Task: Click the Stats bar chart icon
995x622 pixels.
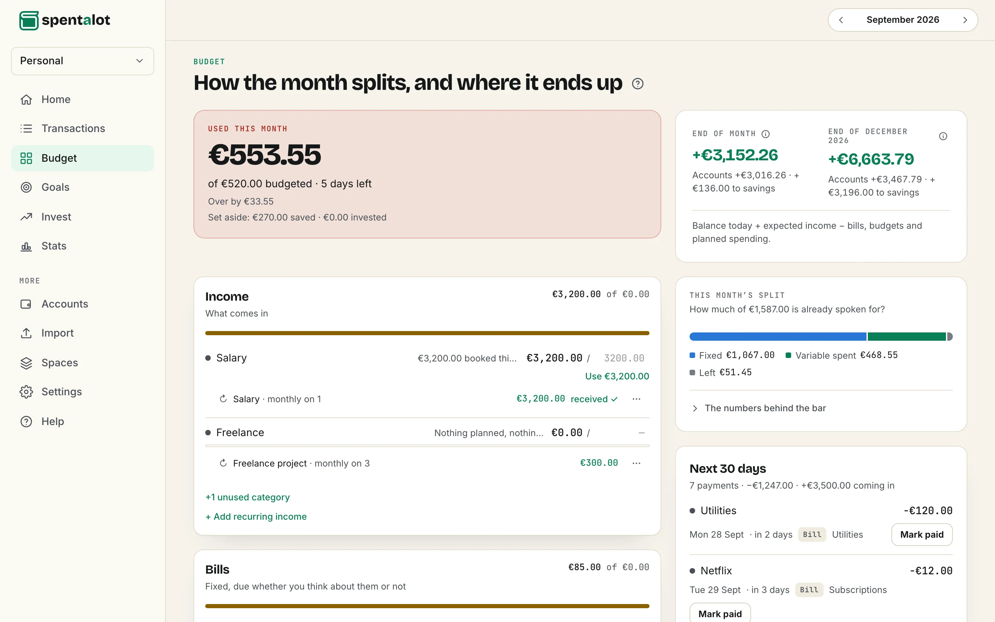Action: [26, 246]
